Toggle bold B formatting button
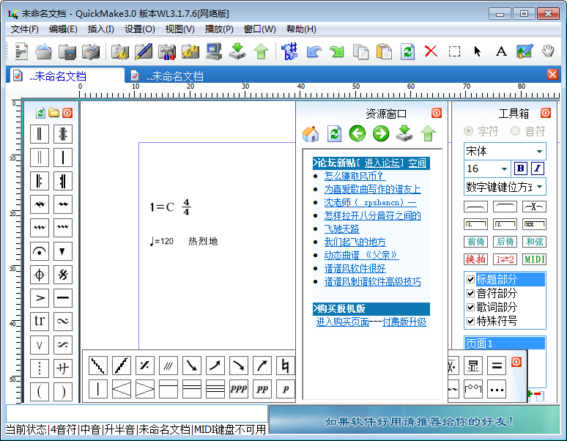The image size is (567, 441). (x=521, y=168)
